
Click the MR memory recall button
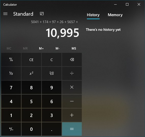[25, 48]
